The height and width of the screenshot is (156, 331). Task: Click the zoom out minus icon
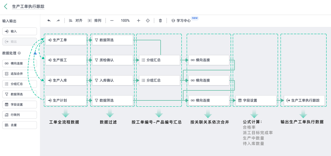click(112, 20)
